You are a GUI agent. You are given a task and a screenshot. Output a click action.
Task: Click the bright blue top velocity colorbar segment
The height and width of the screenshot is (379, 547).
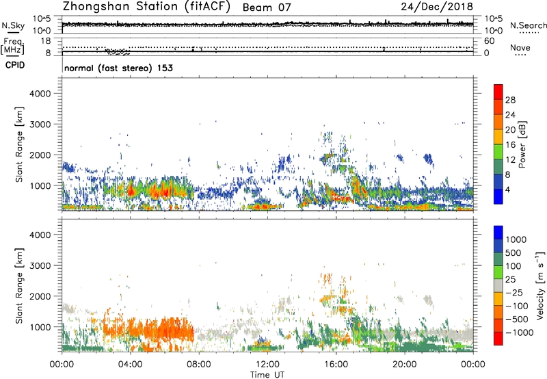(498, 233)
